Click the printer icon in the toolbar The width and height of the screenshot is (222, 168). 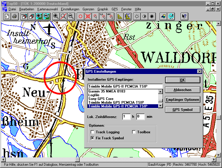[x=15, y=17]
